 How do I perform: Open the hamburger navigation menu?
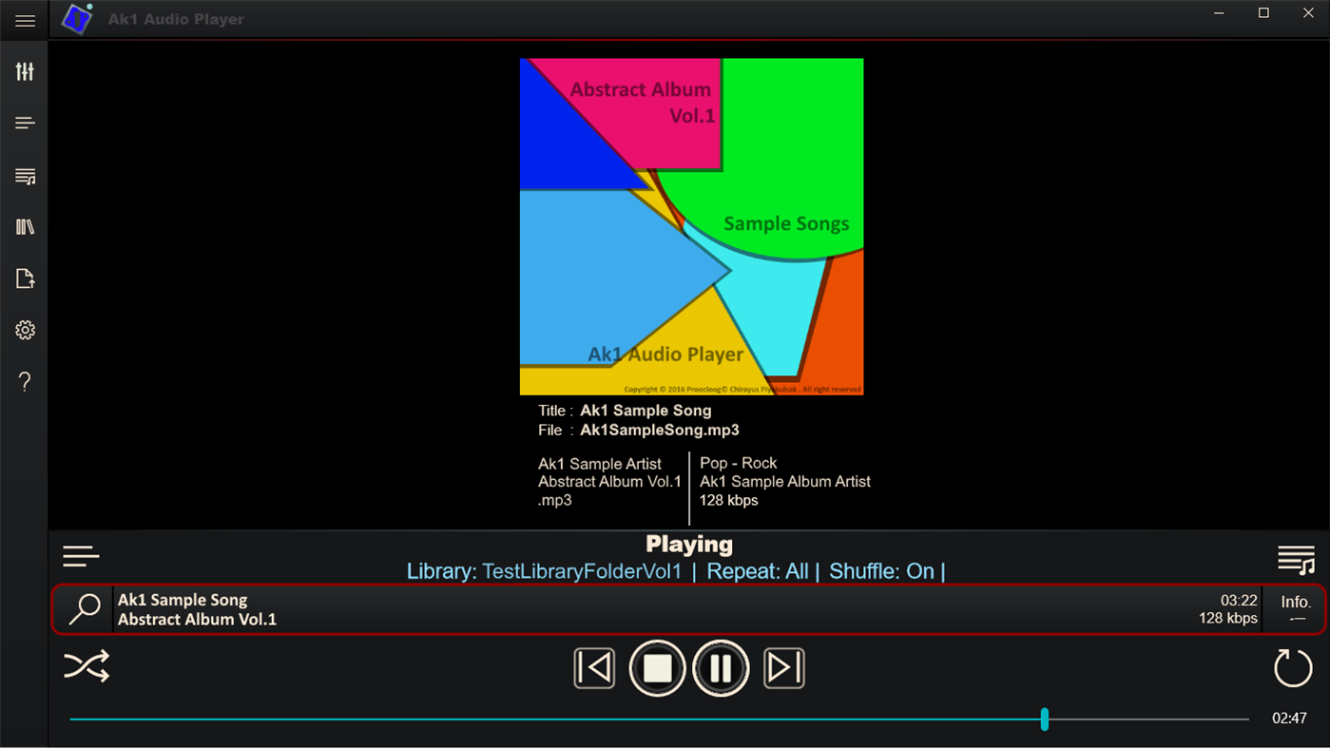coord(25,19)
